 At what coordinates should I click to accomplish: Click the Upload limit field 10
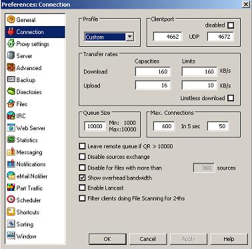pyautogui.click(x=199, y=85)
